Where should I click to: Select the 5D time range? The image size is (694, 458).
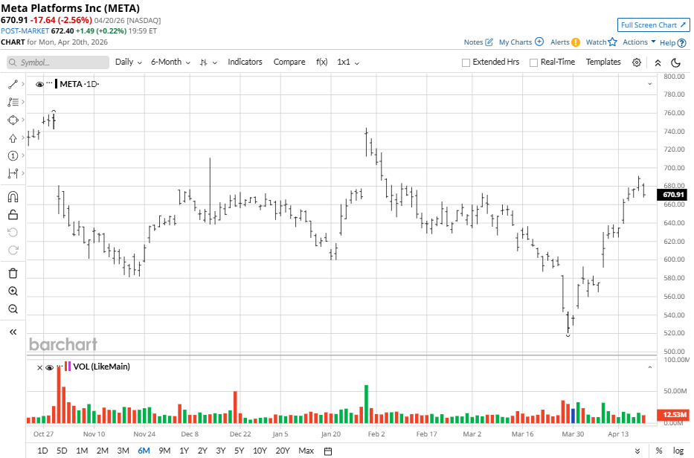[x=62, y=451]
